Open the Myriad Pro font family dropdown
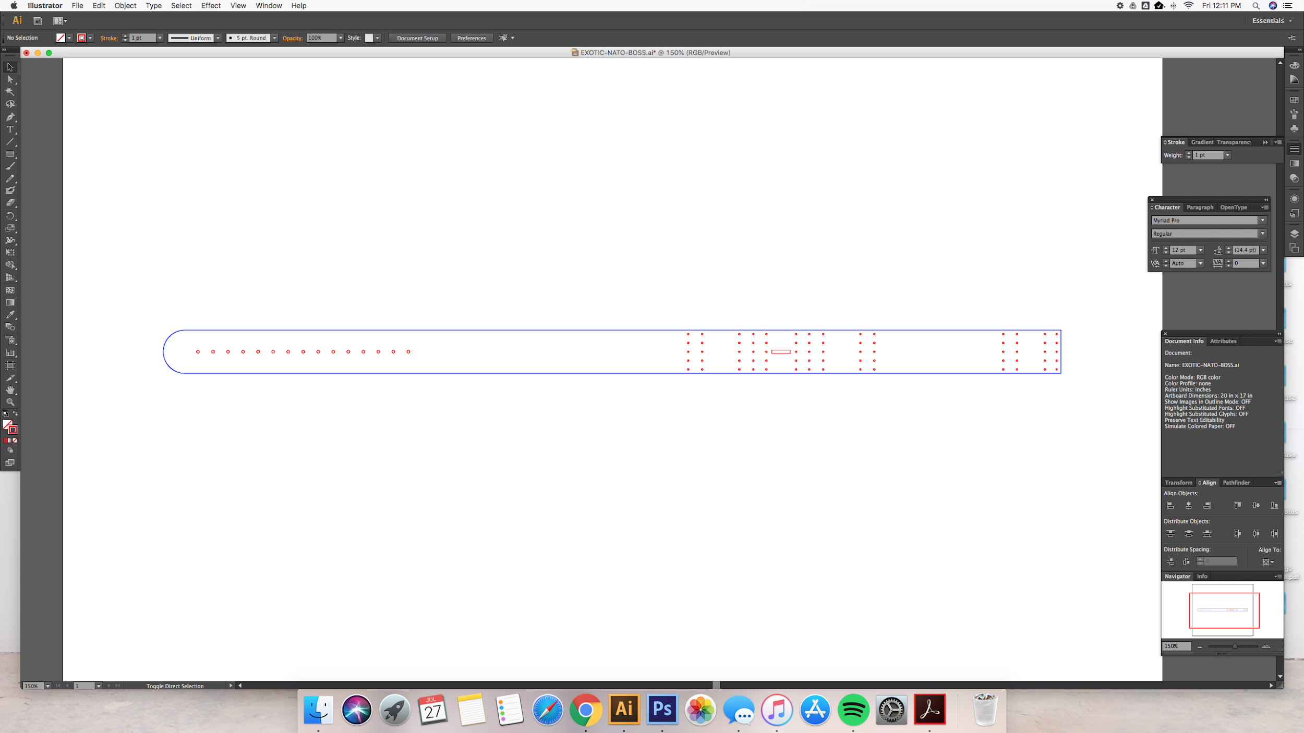Screen dimensions: 1304x733 1263,221
